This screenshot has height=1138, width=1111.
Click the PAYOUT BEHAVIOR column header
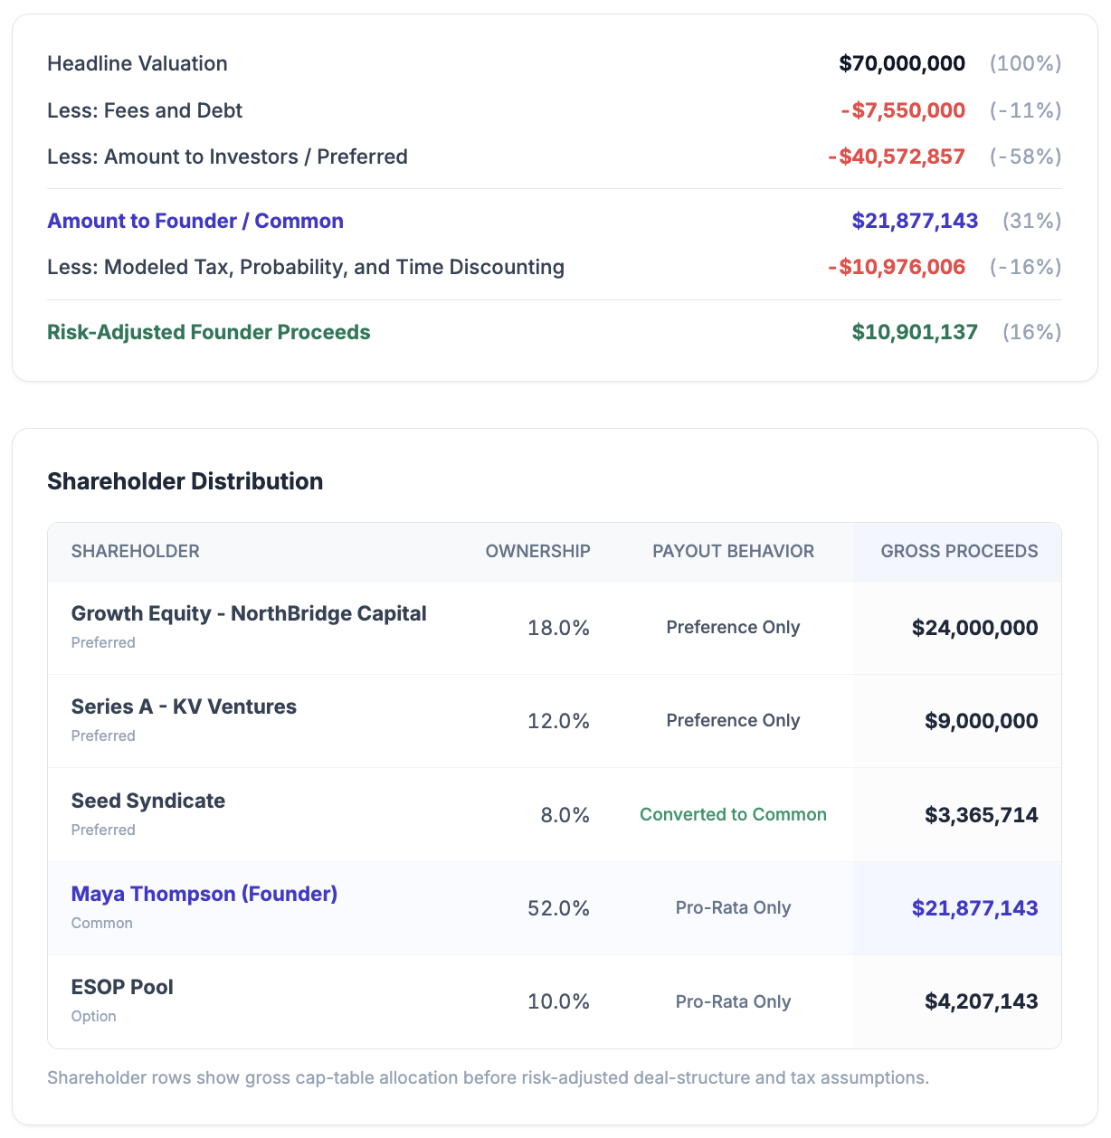pyautogui.click(x=733, y=552)
